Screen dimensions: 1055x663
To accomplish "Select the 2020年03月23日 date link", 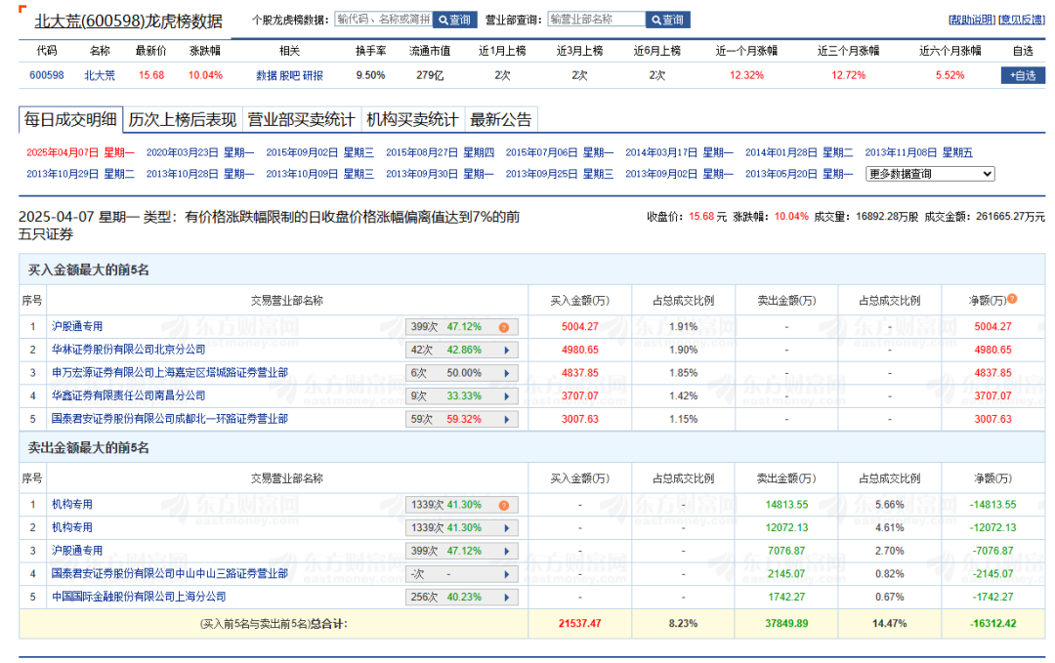I will 200,152.
